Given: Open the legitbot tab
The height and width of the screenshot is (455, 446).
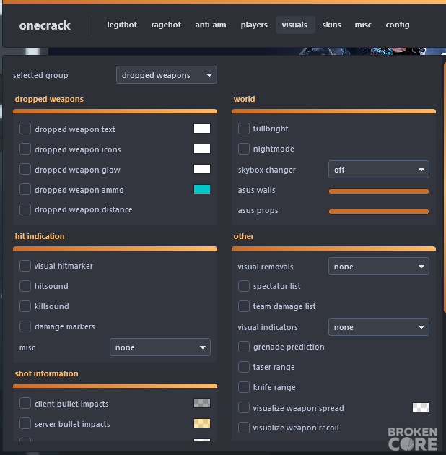Looking at the screenshot, I should tap(122, 25).
